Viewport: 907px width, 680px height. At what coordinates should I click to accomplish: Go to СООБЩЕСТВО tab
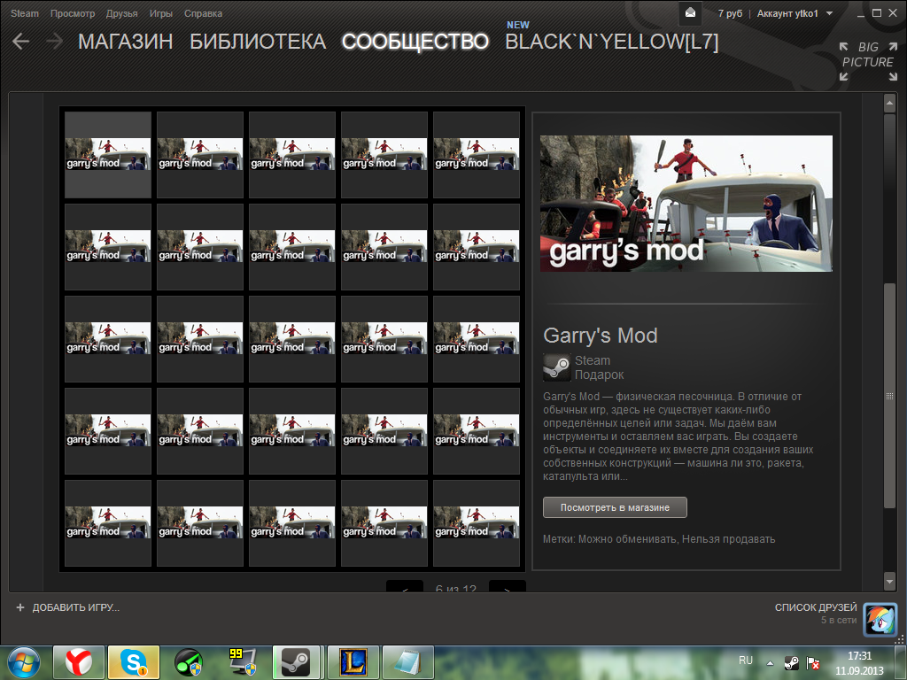415,42
